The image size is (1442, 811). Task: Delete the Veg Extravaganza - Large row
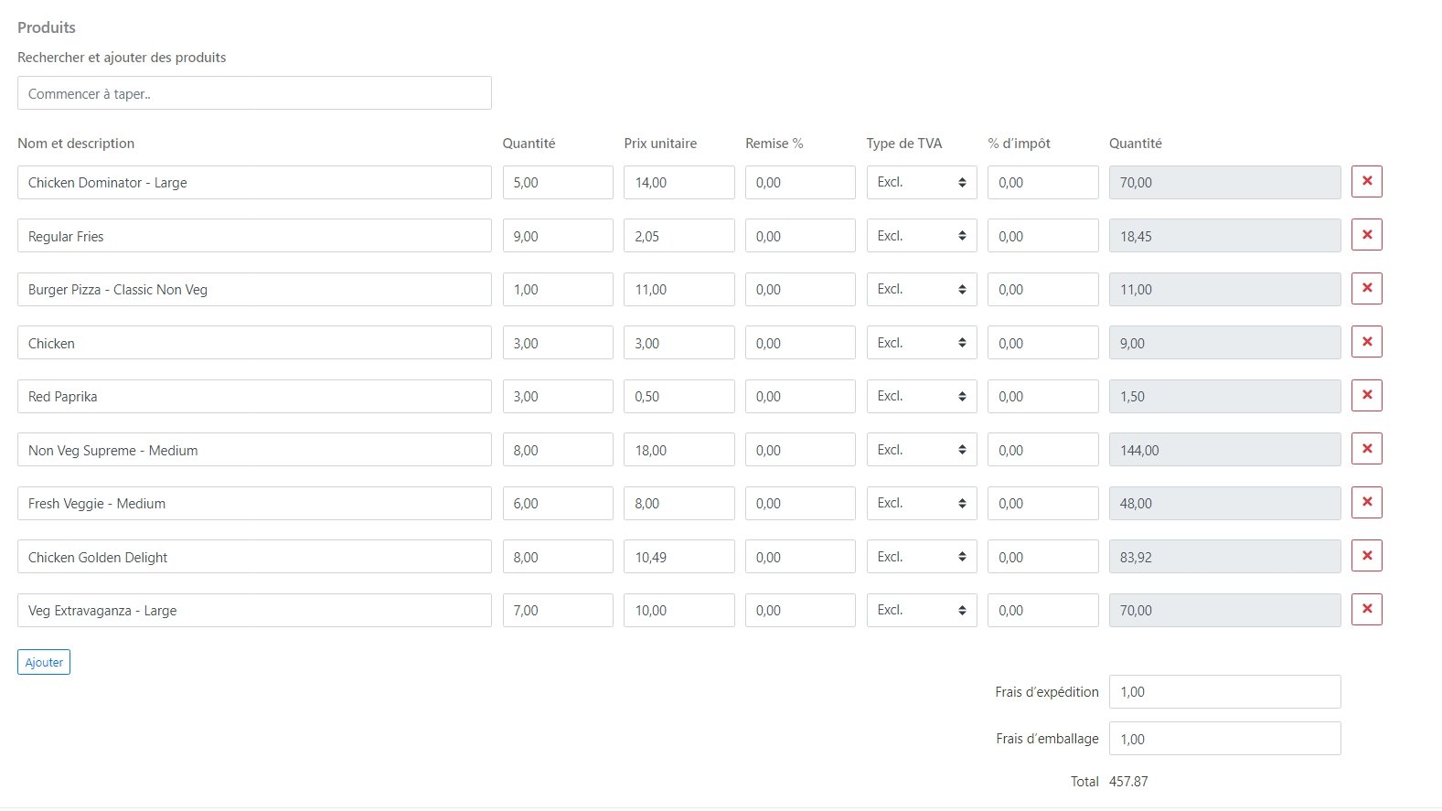1366,609
